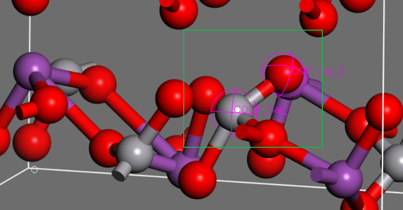403x210 pixels.
Task: Pick the red atom at bottom center
Action: (197, 180)
